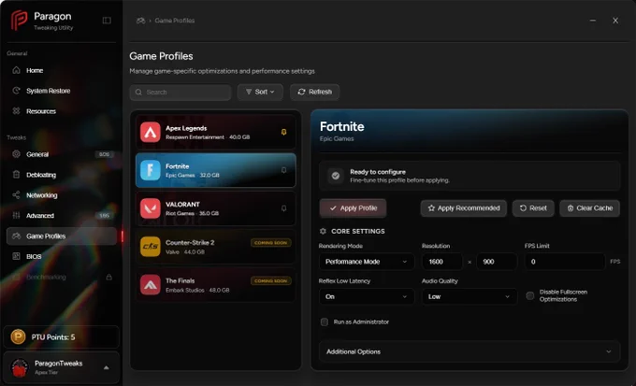Open the Debloating section

62,175
